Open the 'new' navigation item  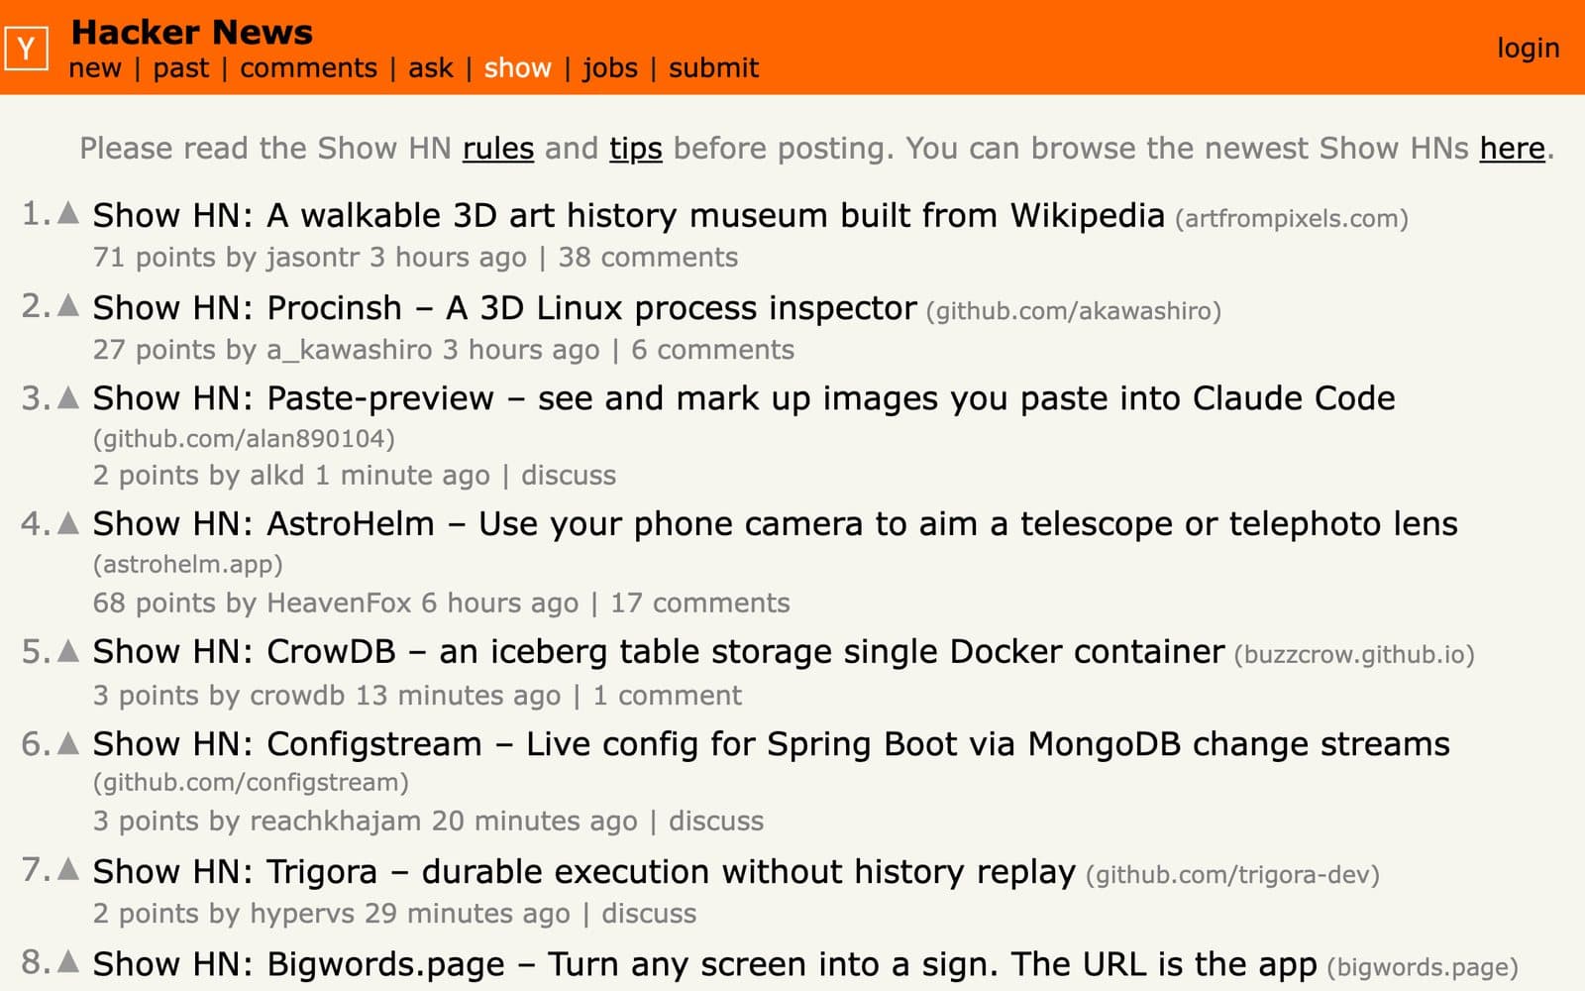(95, 68)
